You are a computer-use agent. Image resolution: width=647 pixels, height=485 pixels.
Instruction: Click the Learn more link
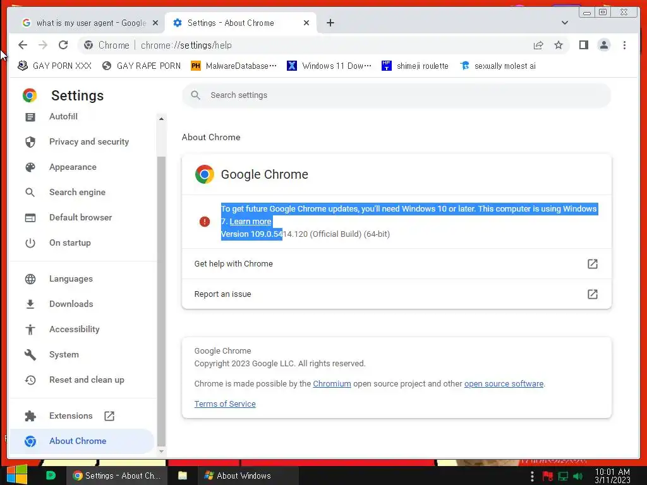(250, 222)
